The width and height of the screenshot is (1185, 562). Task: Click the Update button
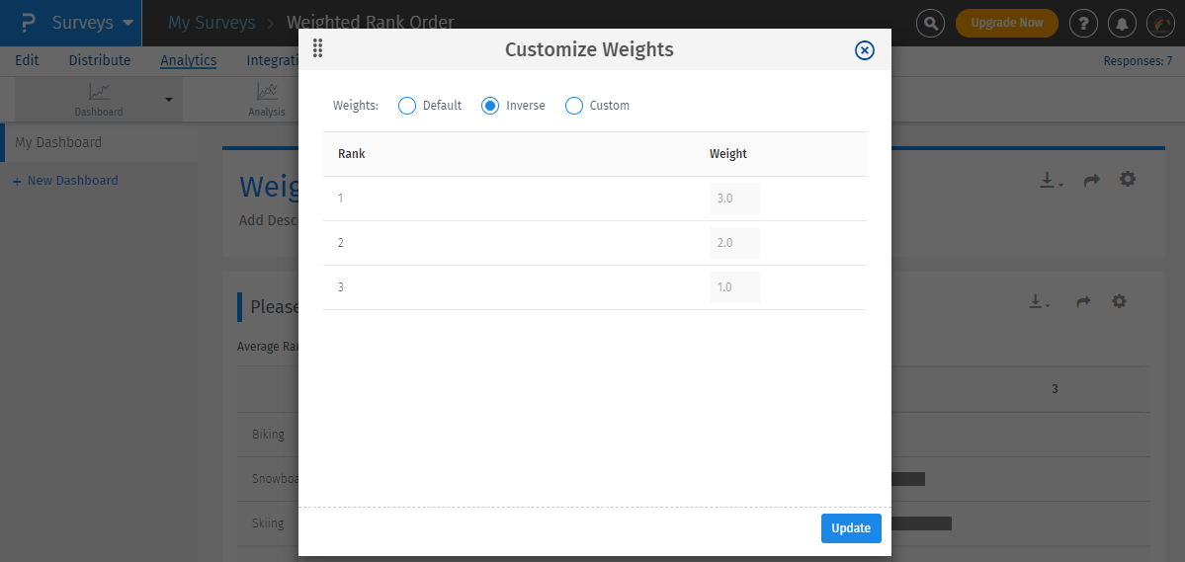851,528
